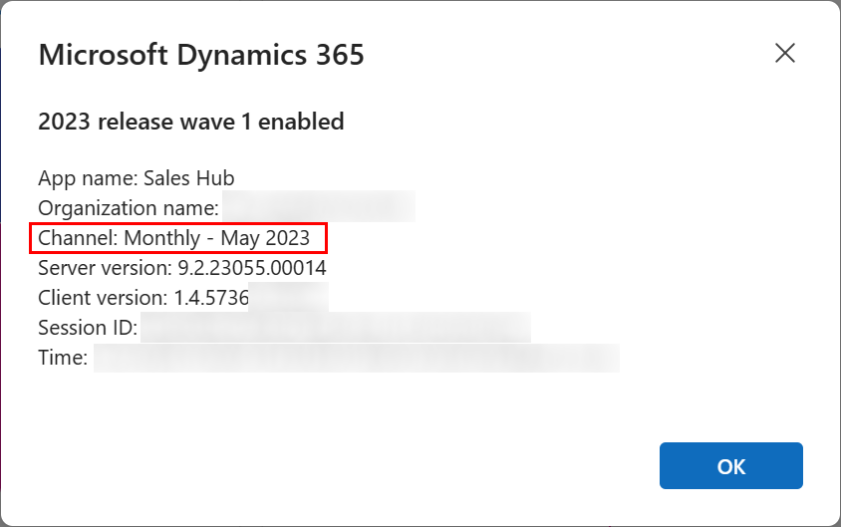This screenshot has width=841, height=527.
Task: Click the Organization name label
Action: pyautogui.click(x=129, y=208)
